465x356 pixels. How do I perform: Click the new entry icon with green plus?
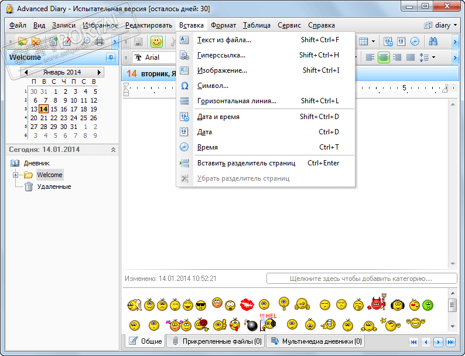coord(53,42)
